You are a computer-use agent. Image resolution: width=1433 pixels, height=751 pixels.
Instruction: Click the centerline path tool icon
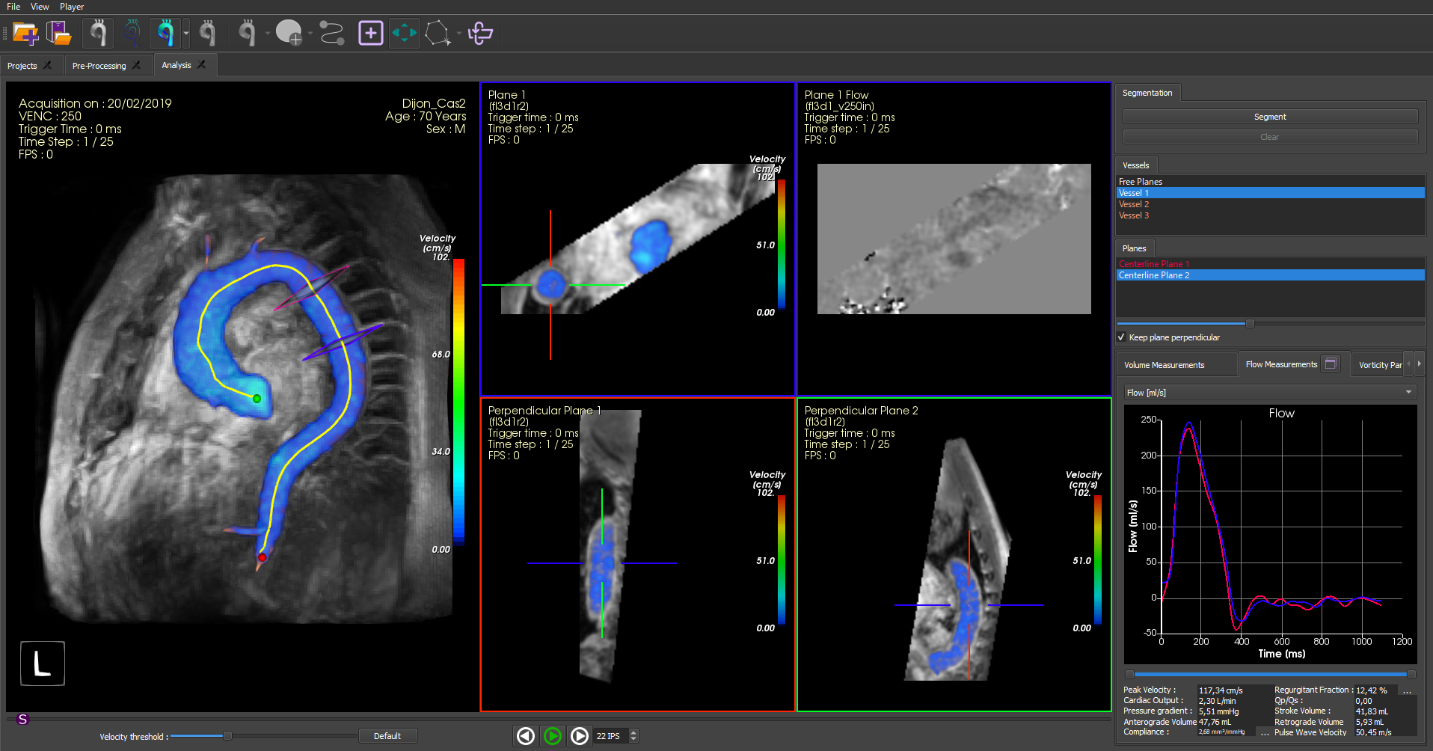pos(331,33)
